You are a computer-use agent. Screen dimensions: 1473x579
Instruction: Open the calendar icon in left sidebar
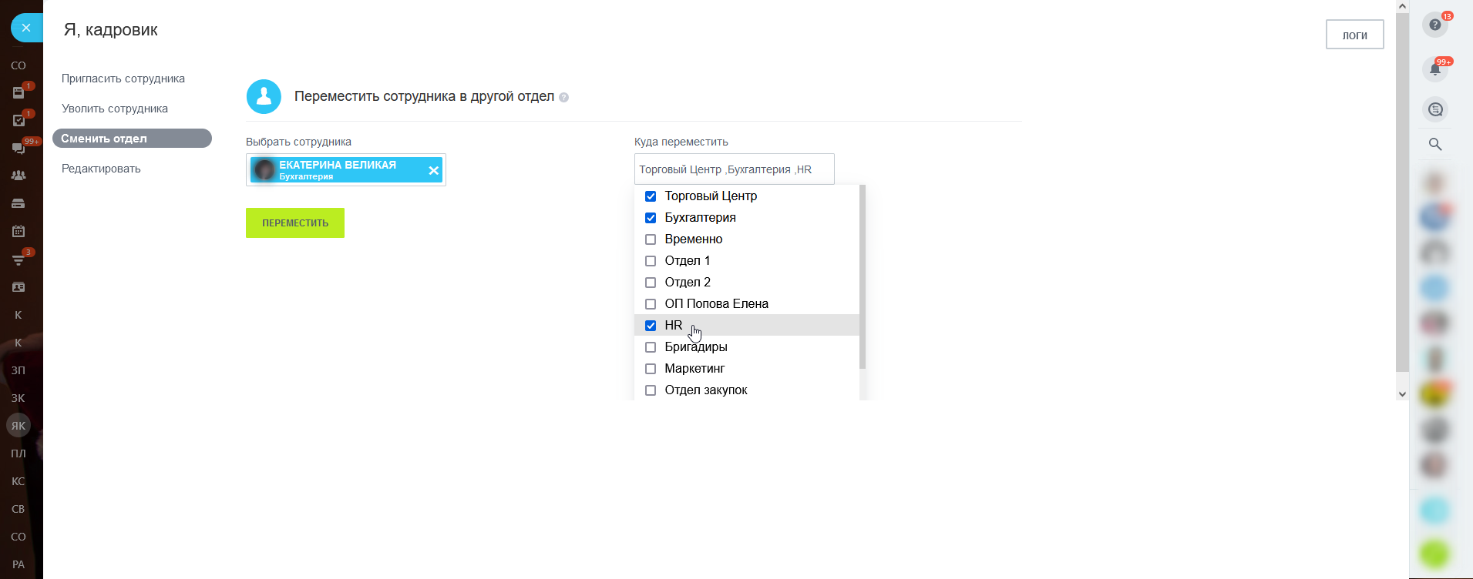pos(18,231)
